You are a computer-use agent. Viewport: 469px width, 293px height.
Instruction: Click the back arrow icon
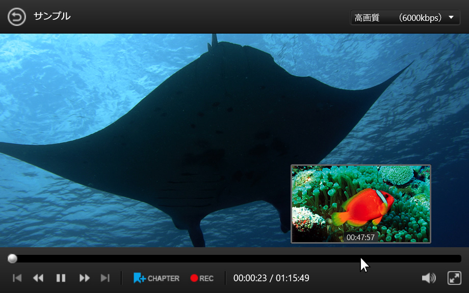[16, 17]
